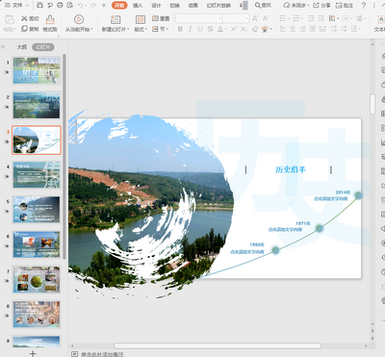Click the Redo arrow icon

pos(93,5)
